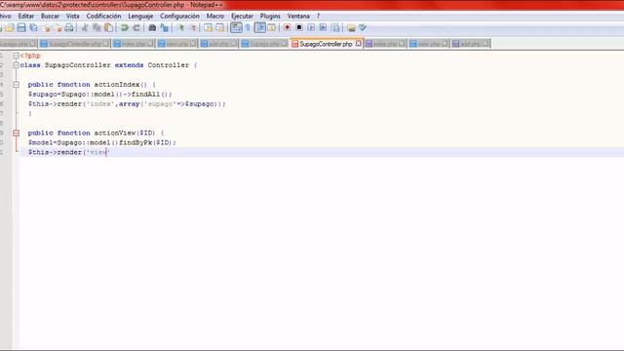Undo the last edit with the green arrow
The image size is (624, 351).
(125, 27)
